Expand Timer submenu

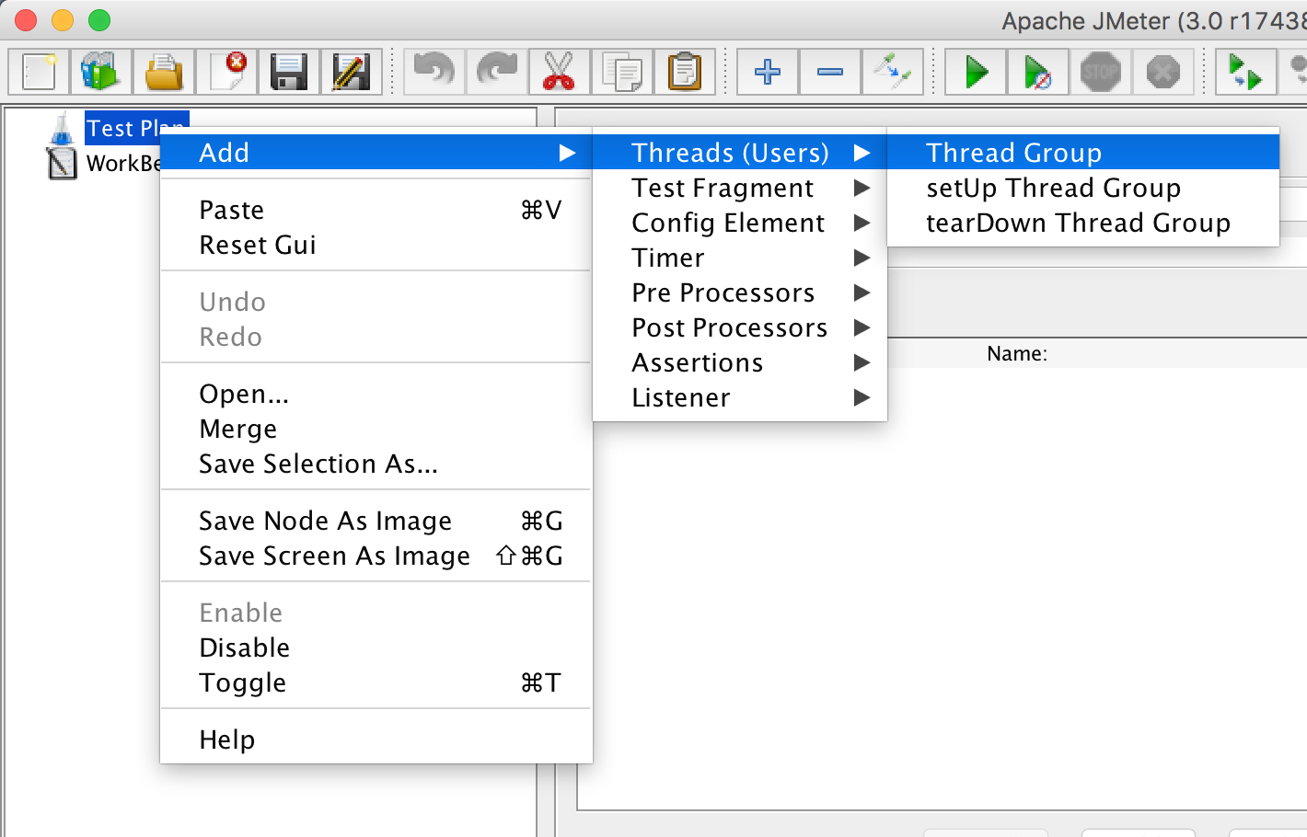pyautogui.click(x=740, y=258)
